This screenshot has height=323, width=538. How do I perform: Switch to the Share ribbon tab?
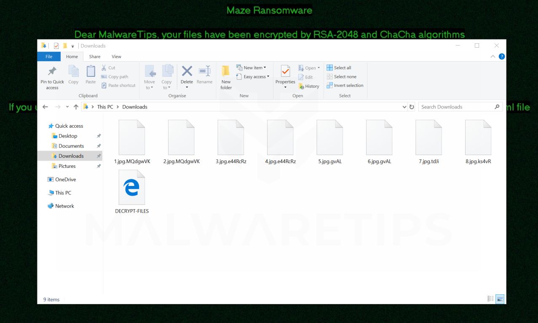click(x=95, y=57)
